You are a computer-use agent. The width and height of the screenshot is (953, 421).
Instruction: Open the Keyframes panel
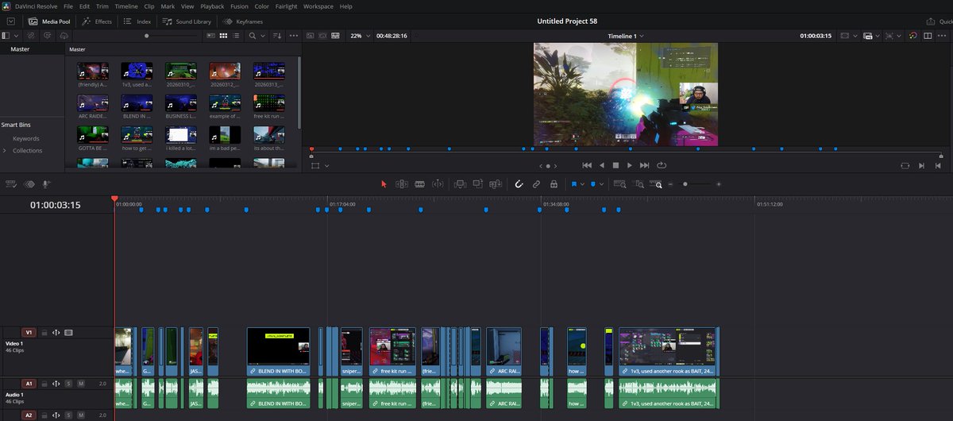(x=243, y=21)
